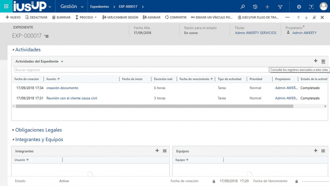Open the iusUP app dropdown chevron
The width and height of the screenshot is (330, 186).
50,7
